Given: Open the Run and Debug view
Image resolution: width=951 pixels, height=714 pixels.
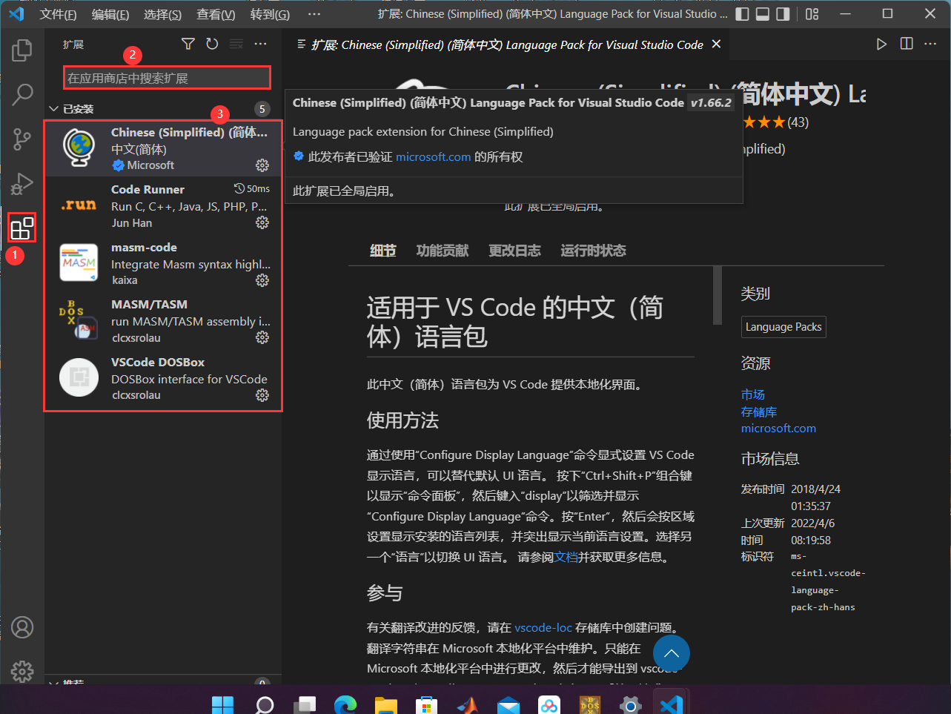Looking at the screenshot, I should pos(22,183).
